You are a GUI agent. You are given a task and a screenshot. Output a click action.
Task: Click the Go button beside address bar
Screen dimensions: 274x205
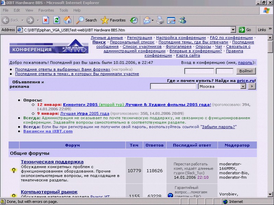coord(245,30)
